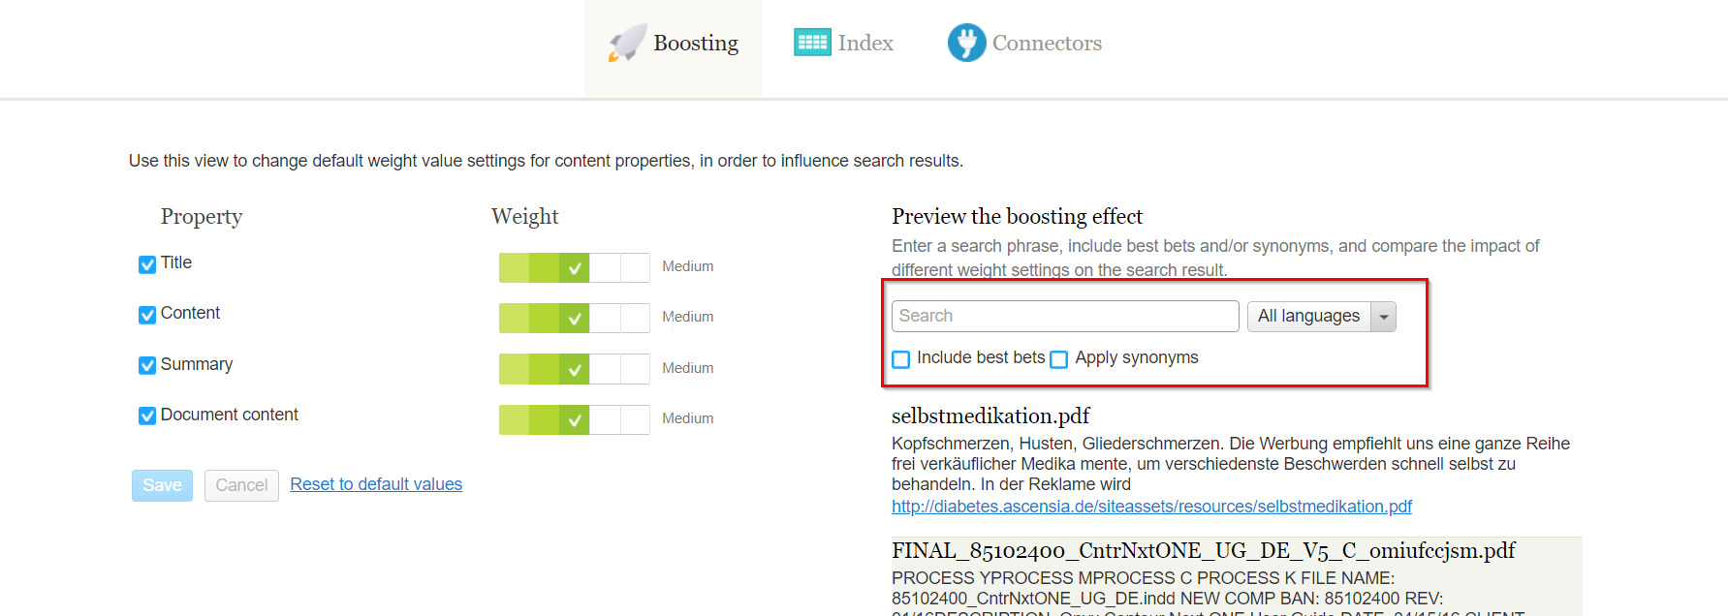Enable the Apply synonyms checkbox
Viewport: 1728px width, 616px height.
pyautogui.click(x=1059, y=359)
